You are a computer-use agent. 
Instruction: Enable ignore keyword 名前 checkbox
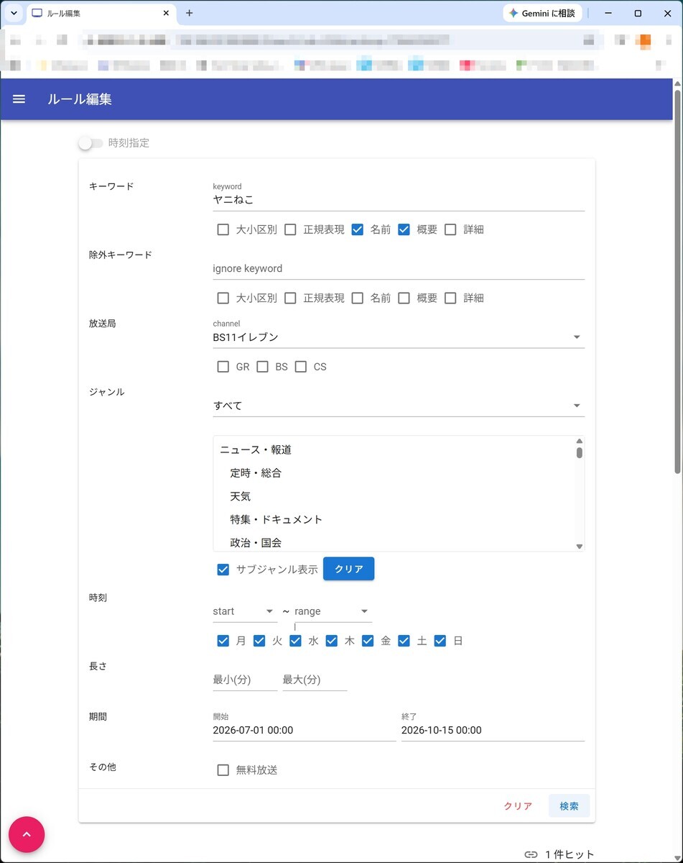pyautogui.click(x=358, y=298)
